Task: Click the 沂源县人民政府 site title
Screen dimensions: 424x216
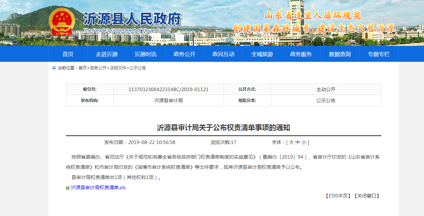Action: coord(132,19)
